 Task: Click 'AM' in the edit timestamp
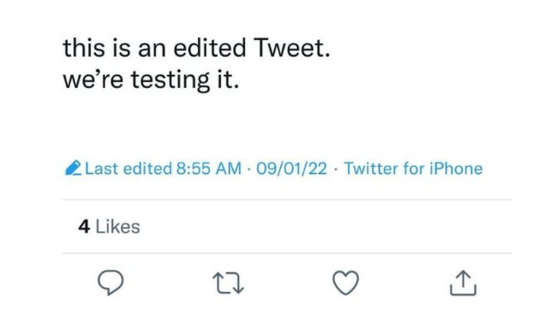click(228, 169)
